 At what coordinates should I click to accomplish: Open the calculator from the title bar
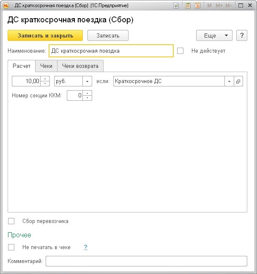coord(188,6)
